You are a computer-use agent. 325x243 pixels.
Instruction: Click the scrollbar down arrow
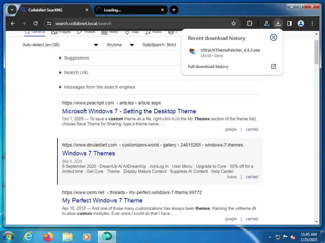pyautogui.click(x=316, y=222)
